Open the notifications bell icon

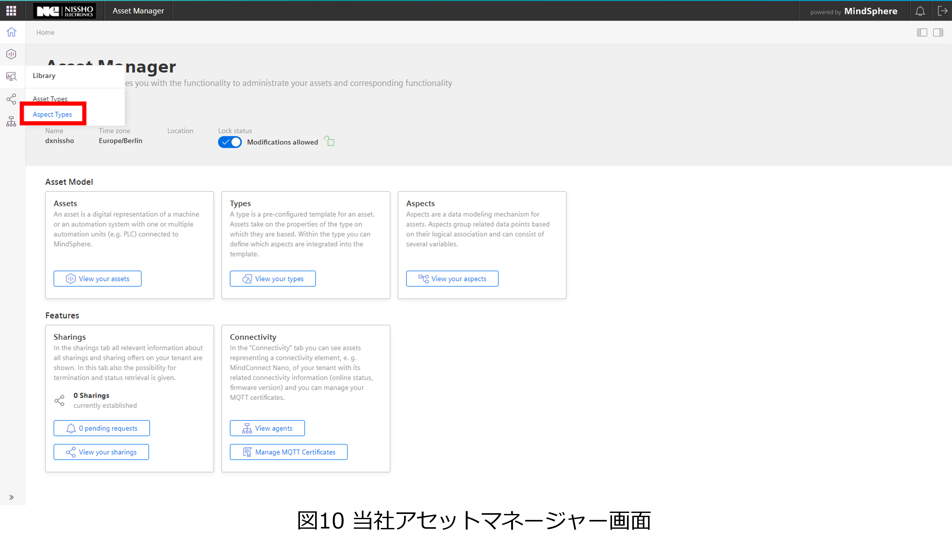pos(920,11)
